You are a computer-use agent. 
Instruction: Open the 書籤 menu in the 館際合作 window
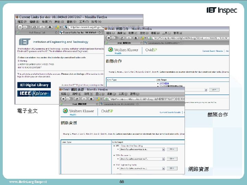click(x=155, y=33)
